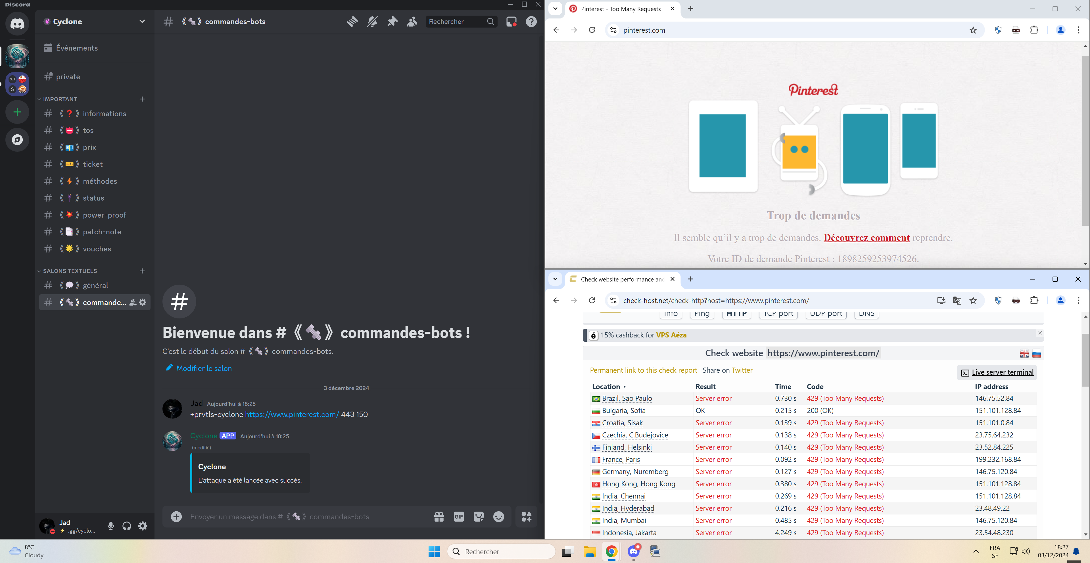Open the GIF picker in message bar
The height and width of the screenshot is (563, 1090).
459,516
